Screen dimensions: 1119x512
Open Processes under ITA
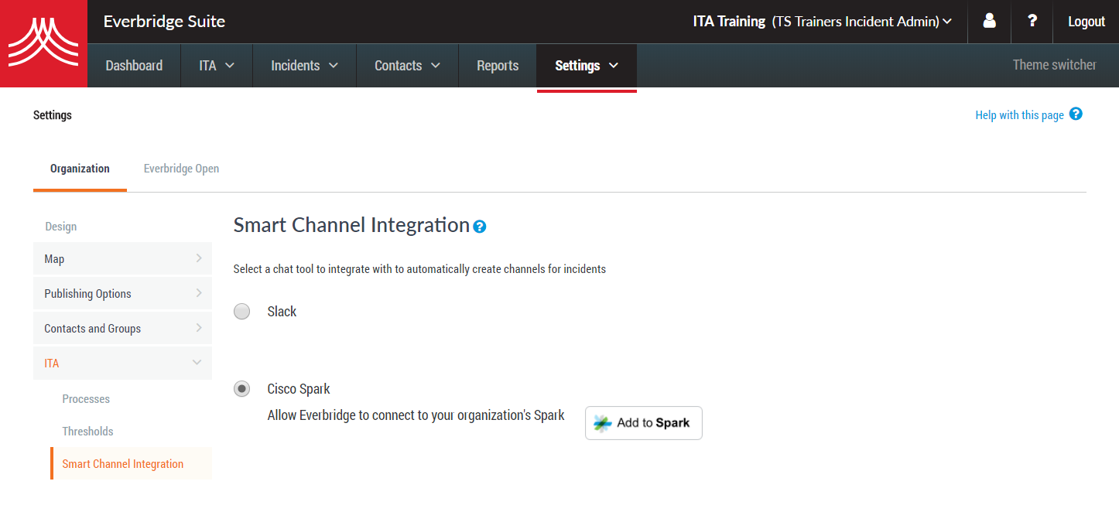(x=86, y=399)
